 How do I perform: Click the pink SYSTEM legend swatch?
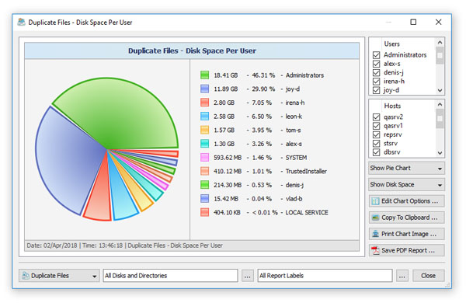tap(204, 157)
